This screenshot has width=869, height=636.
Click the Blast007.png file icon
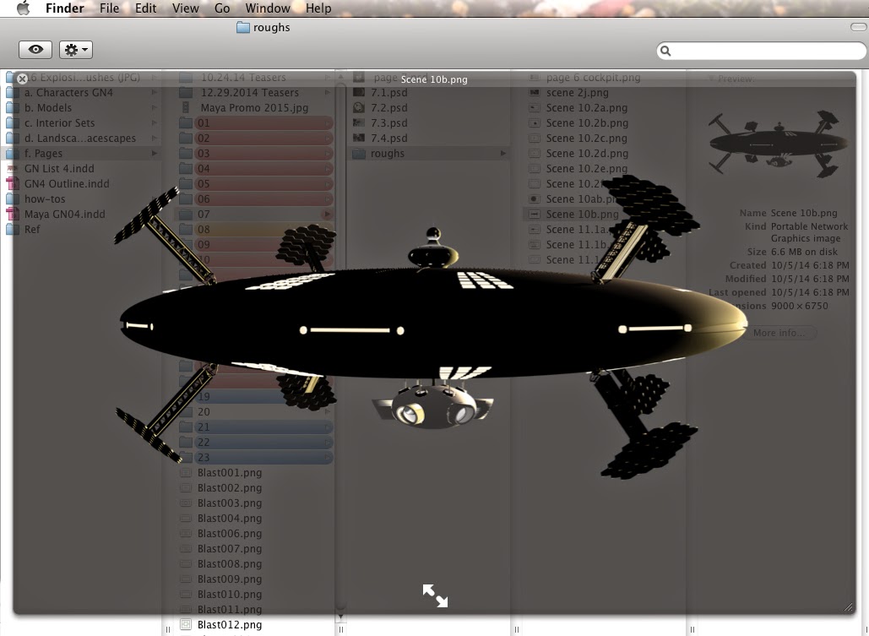(x=186, y=548)
